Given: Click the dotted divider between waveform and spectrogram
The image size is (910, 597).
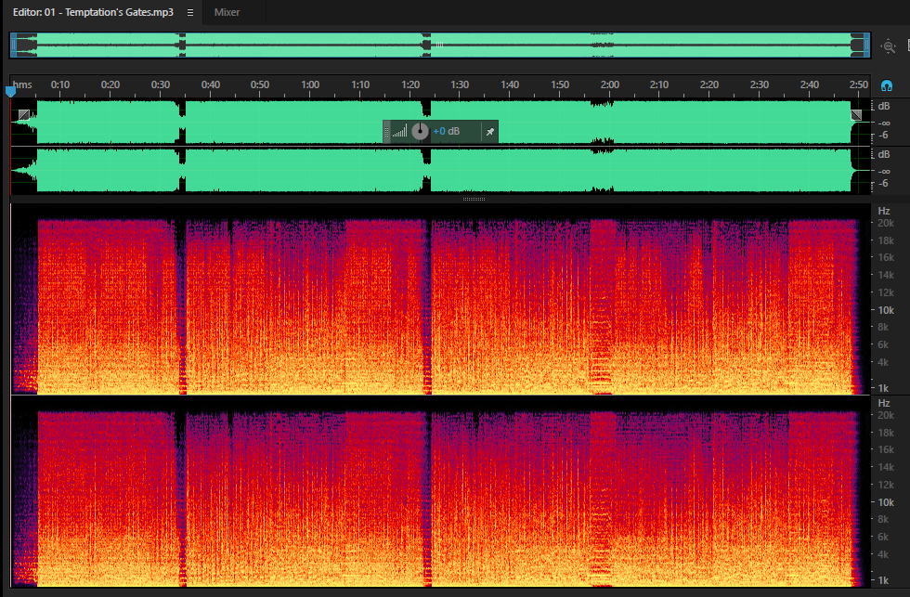Looking at the screenshot, I should 474,199.
